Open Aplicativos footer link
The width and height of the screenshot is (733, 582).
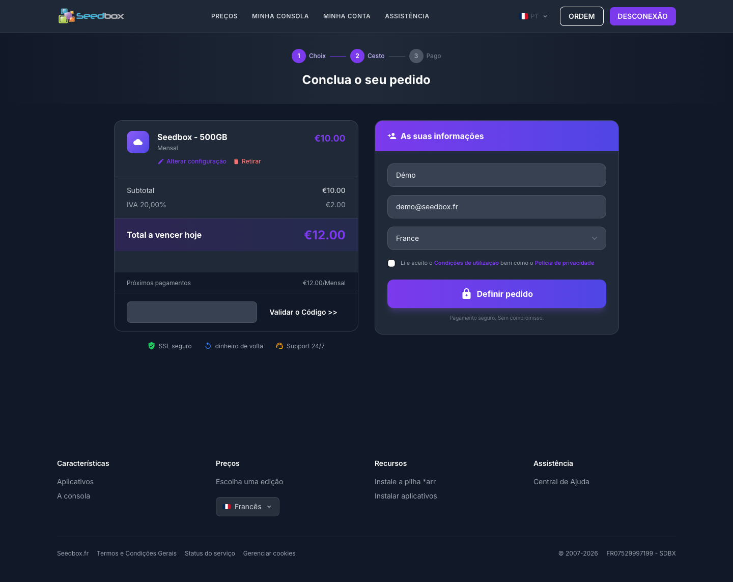point(75,482)
